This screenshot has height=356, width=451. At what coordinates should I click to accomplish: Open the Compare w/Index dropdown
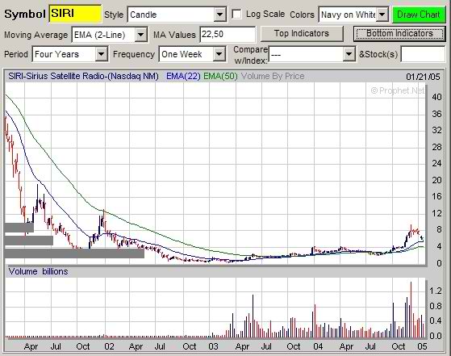click(311, 54)
